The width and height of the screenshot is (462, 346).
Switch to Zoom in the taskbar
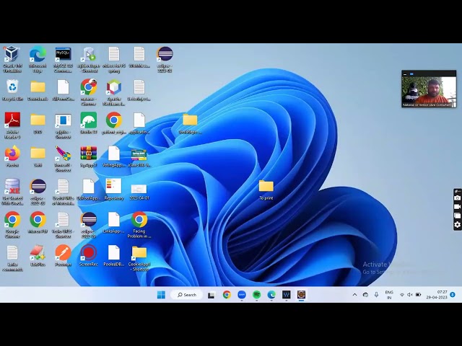(x=242, y=295)
